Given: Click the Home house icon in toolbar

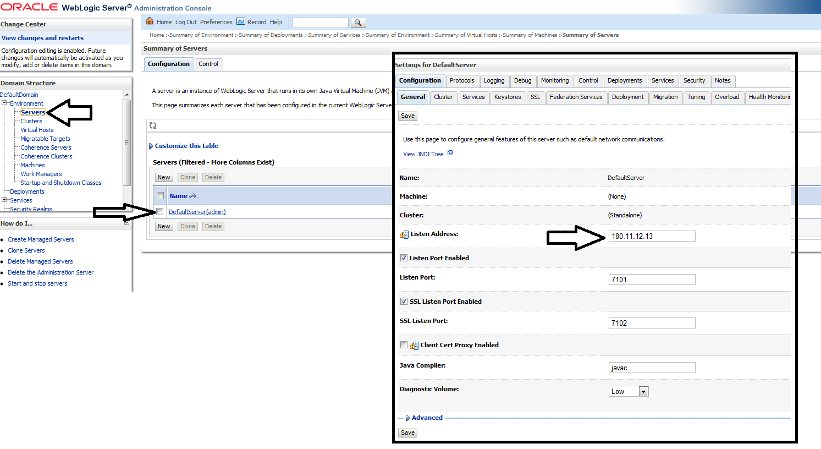Looking at the screenshot, I should (150, 21).
